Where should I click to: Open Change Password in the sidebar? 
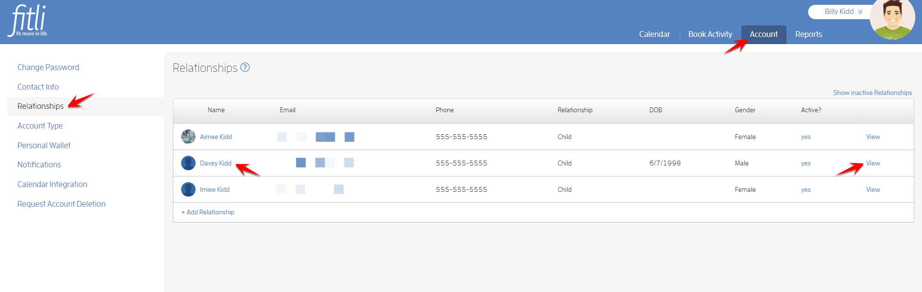tap(49, 67)
